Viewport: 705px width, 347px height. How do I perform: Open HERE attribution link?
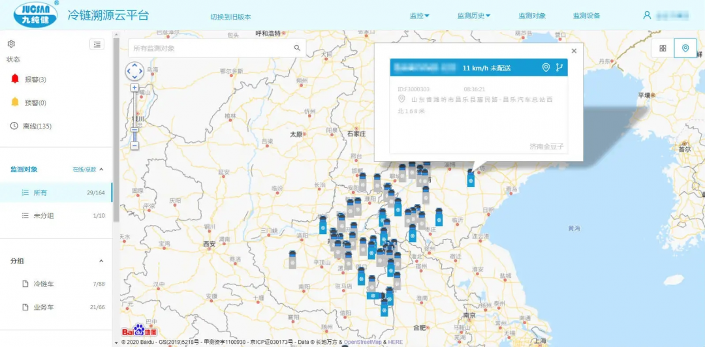click(x=396, y=342)
